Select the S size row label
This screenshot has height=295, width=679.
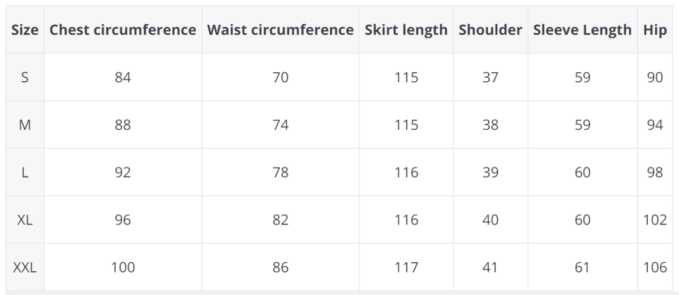click(25, 77)
